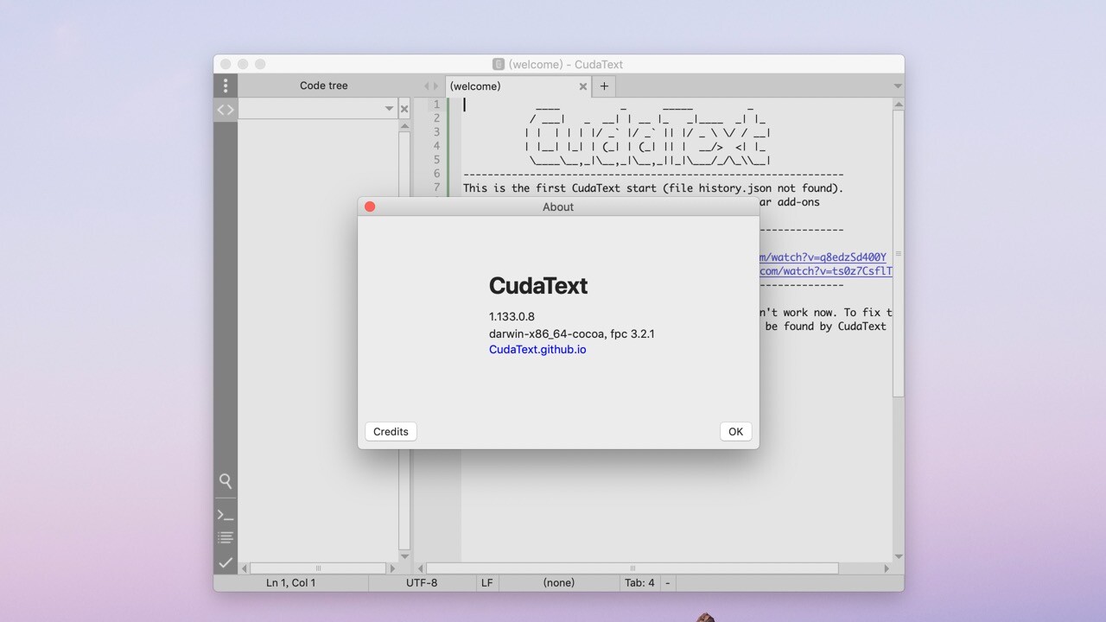This screenshot has height=622, width=1106.
Task: Open YouTube link ending ts0z7CsflT
Action: tap(826, 271)
